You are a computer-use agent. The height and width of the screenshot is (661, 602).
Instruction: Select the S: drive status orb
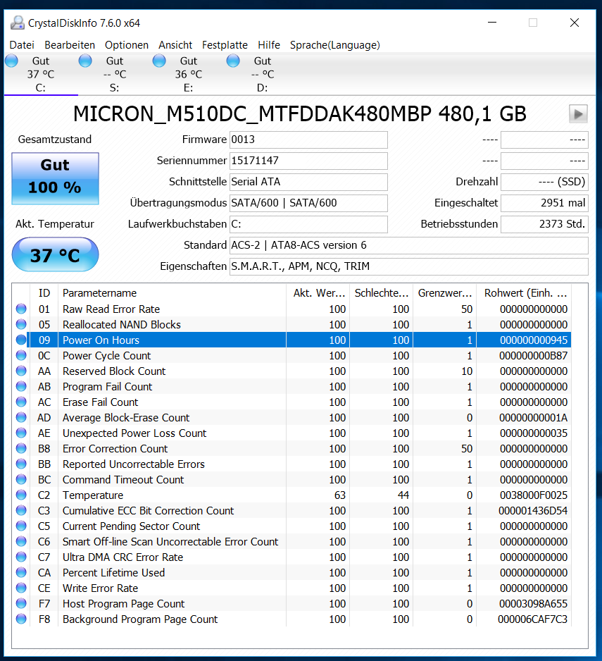[85, 61]
